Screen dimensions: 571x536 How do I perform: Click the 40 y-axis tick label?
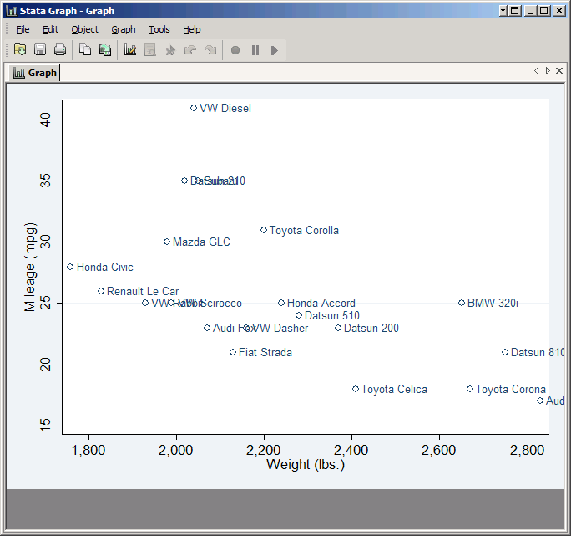(x=45, y=120)
